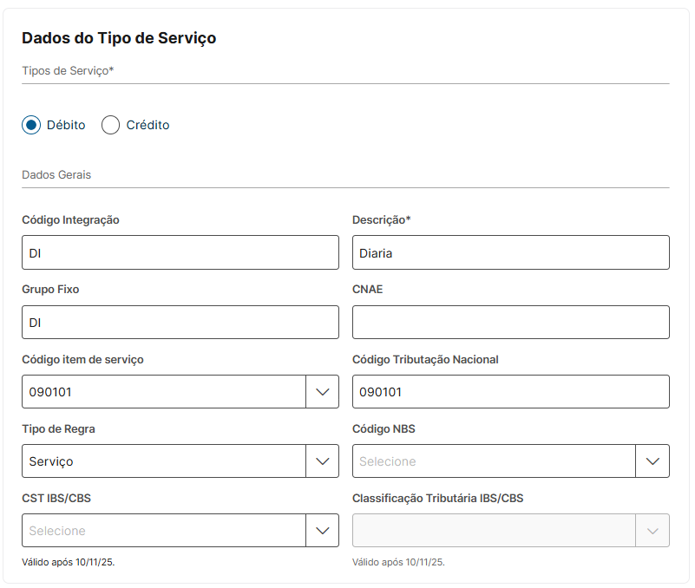Image resolution: width=695 pixels, height=588 pixels.
Task: Click the empty CNAE input field
Action: tap(510, 322)
